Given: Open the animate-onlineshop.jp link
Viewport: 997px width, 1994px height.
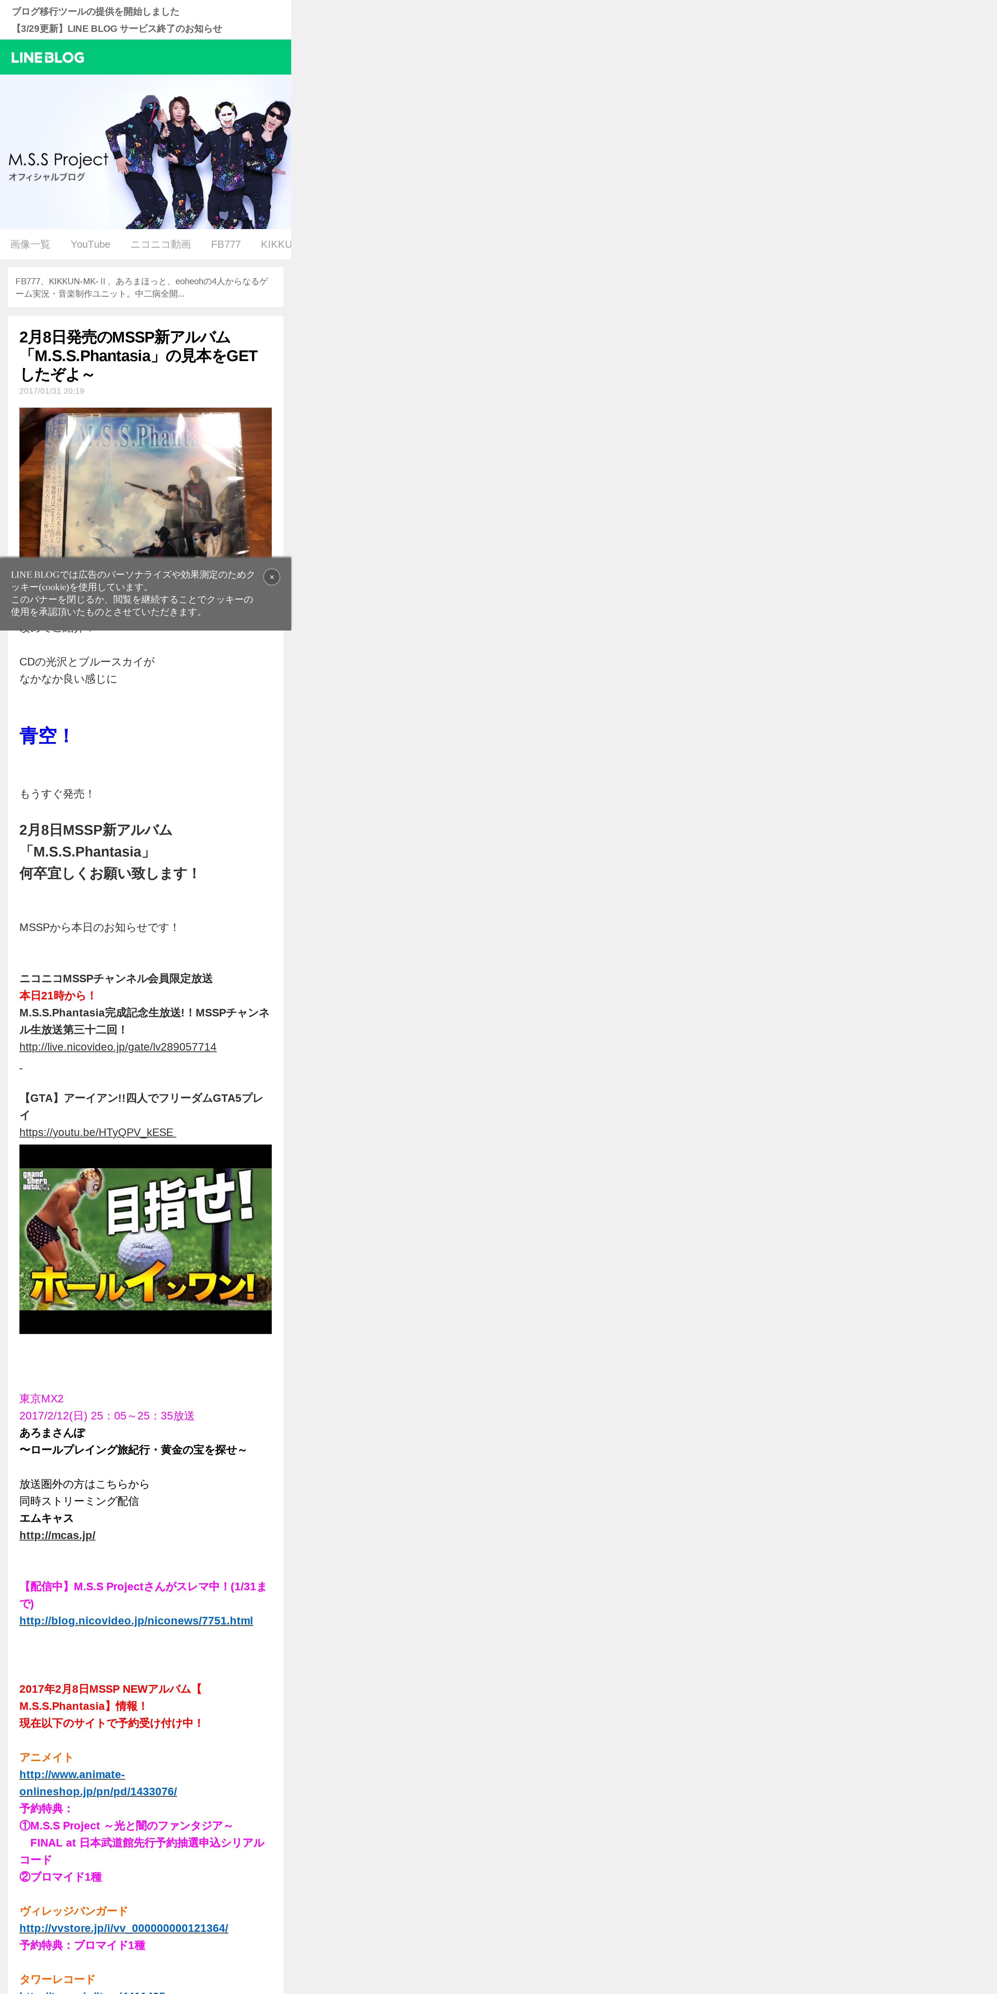Looking at the screenshot, I should click(98, 1783).
